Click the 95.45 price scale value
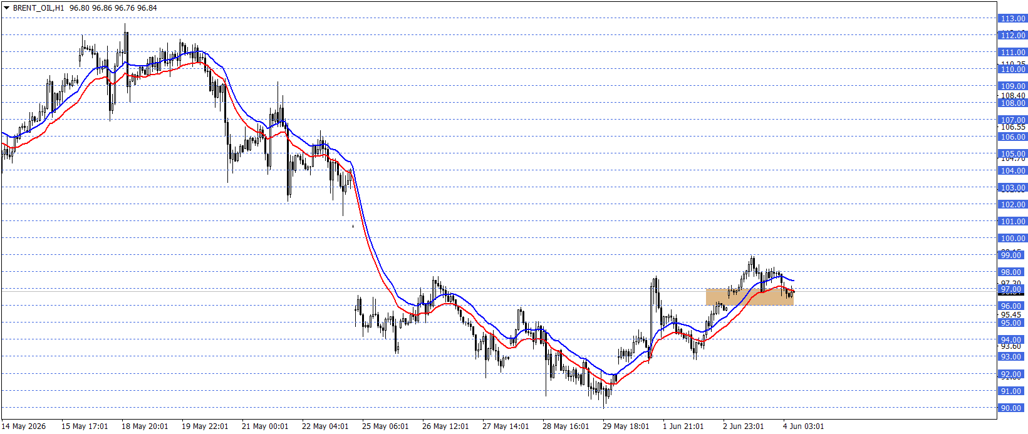Screen dimensions: 1028x434 pos(1011,315)
